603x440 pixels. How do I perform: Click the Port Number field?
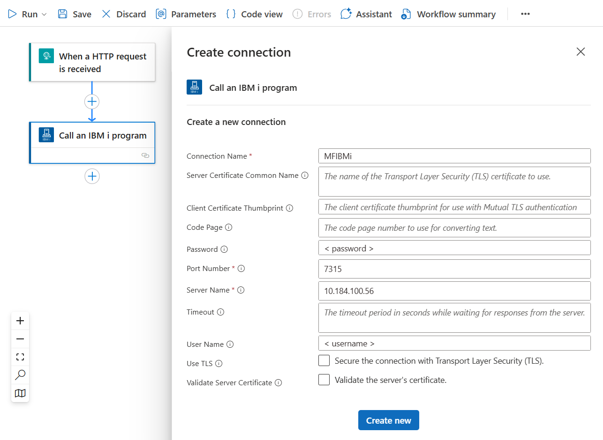pos(454,269)
